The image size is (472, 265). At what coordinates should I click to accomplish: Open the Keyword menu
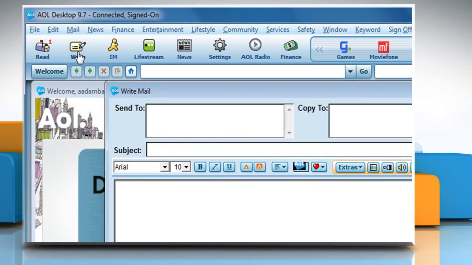368,30
